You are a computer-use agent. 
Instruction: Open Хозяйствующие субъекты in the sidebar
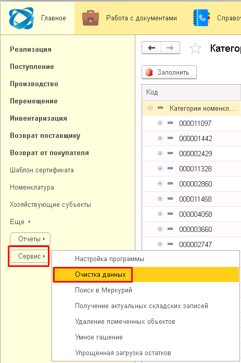[50, 205]
